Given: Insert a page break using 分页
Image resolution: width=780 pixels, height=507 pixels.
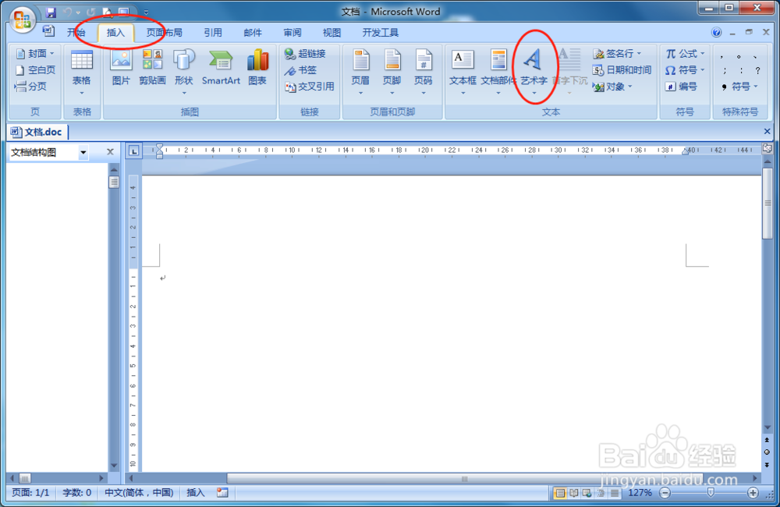Looking at the screenshot, I should coord(31,87).
